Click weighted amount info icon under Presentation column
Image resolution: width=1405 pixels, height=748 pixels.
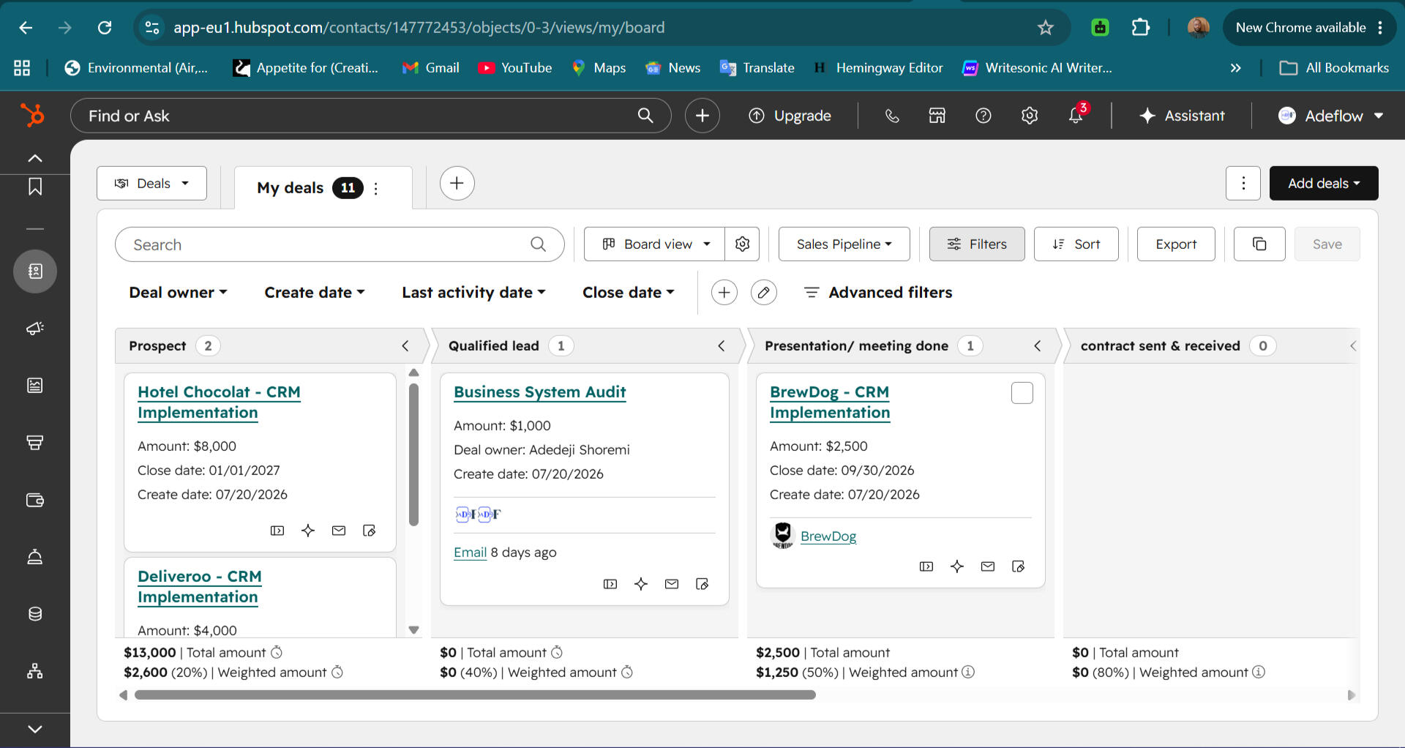point(968,672)
